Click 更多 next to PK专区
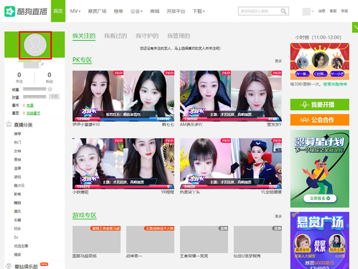Image resolution: width=358 pixels, height=269 pixels. tap(278, 61)
